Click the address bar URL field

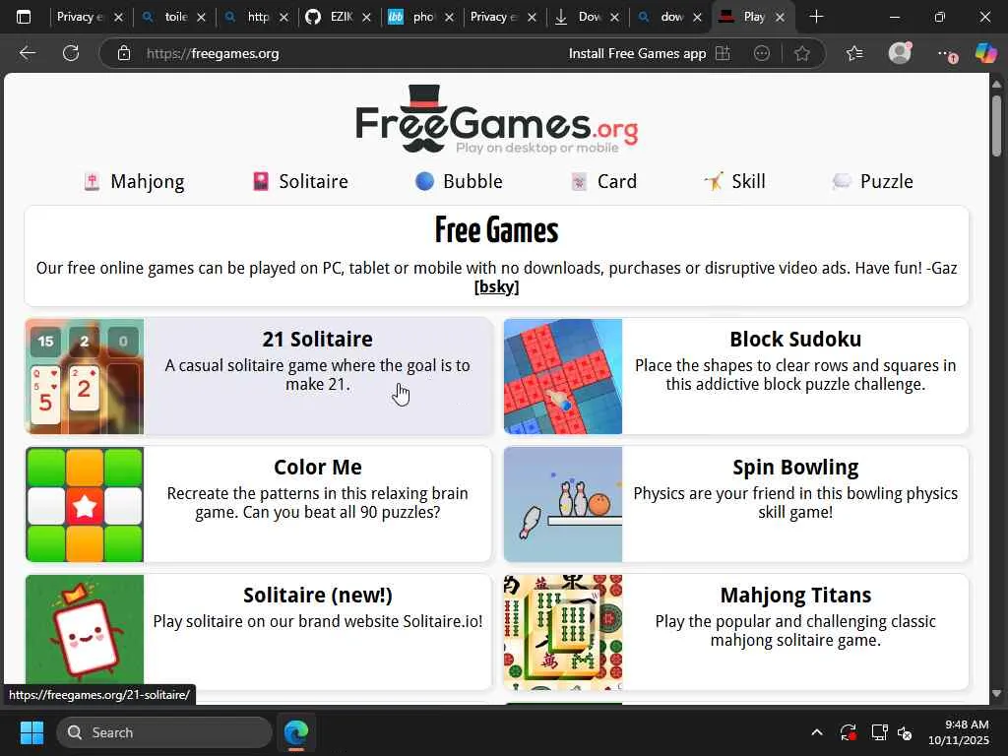pos(347,53)
